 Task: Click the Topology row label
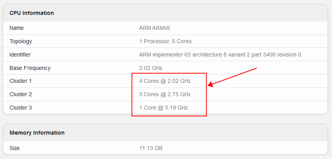(x=21, y=41)
